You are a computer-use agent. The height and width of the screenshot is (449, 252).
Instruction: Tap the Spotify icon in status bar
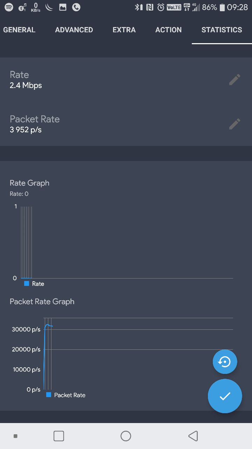(x=9, y=7)
